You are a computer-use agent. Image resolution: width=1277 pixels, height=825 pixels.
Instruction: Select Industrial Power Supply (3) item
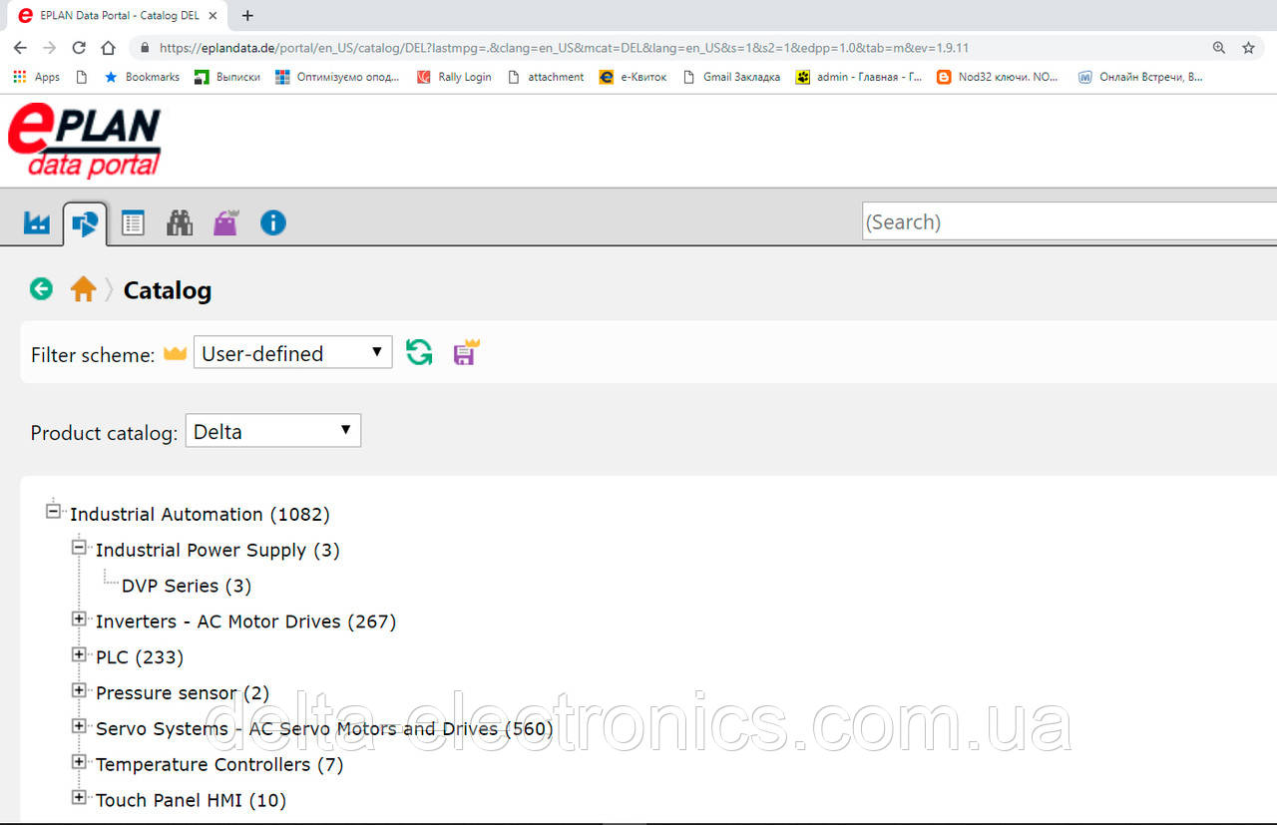point(217,551)
